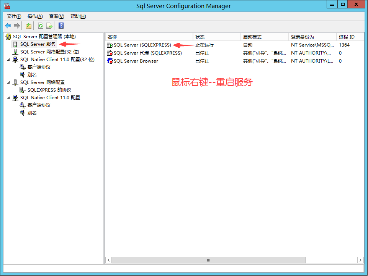Click the Forward arrow toolbar icon
The image size is (368, 276).
coord(17,26)
